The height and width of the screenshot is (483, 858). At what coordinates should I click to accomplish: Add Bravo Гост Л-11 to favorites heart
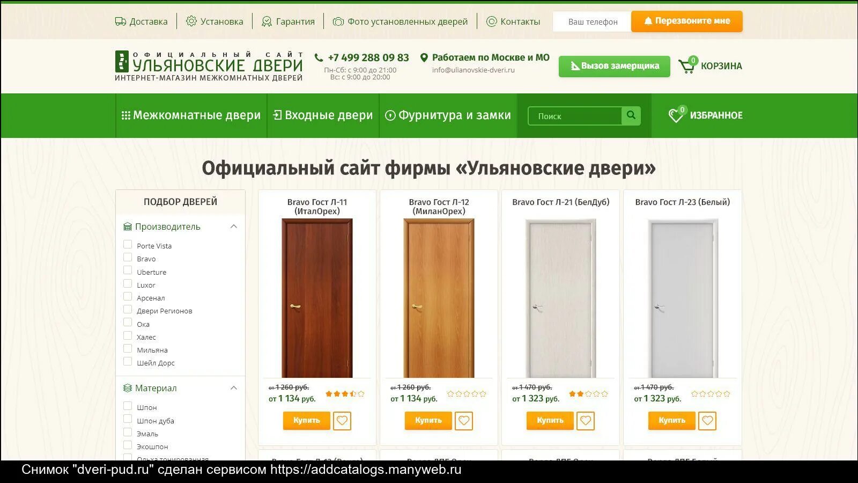[x=342, y=421]
